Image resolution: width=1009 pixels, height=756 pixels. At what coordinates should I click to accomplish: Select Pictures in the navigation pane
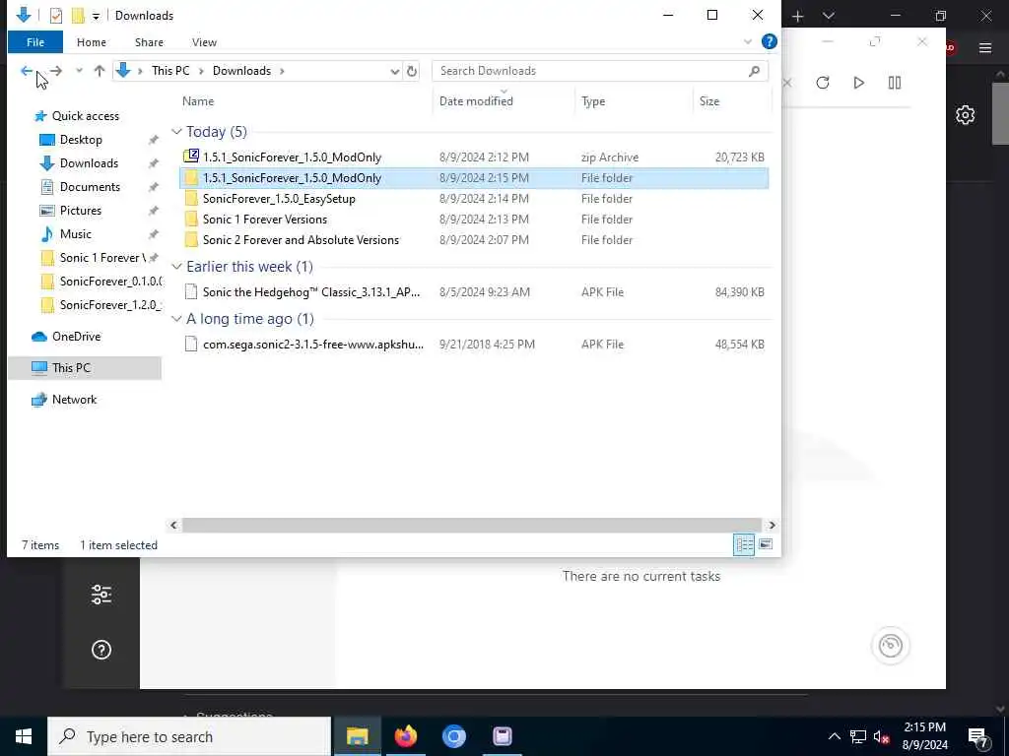click(x=81, y=211)
